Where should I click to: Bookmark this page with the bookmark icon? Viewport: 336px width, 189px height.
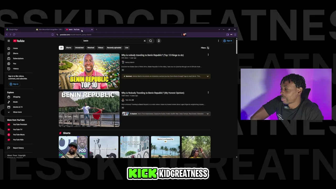52,35
